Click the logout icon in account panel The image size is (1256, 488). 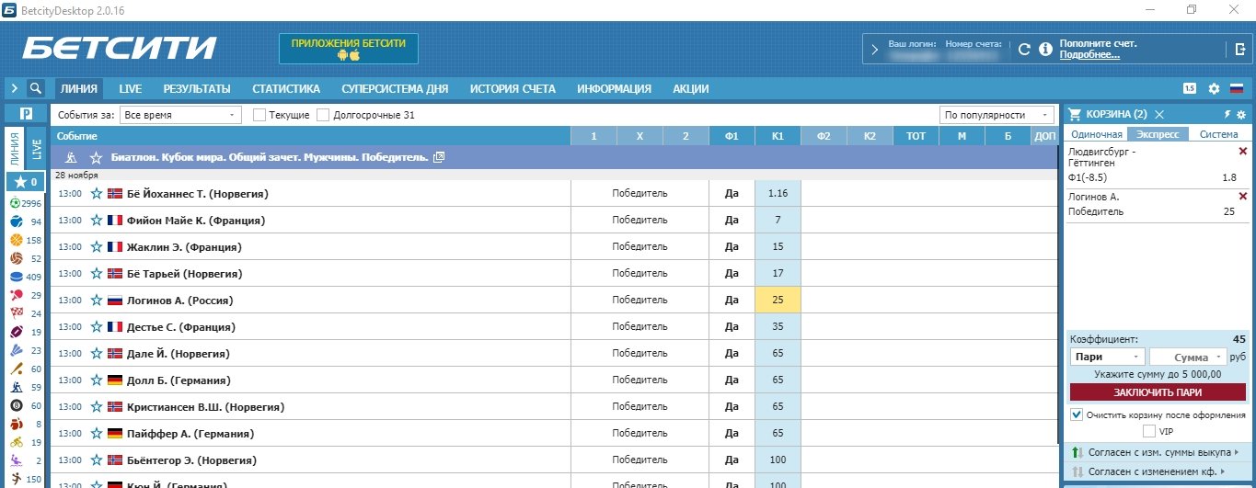pyautogui.click(x=1240, y=50)
